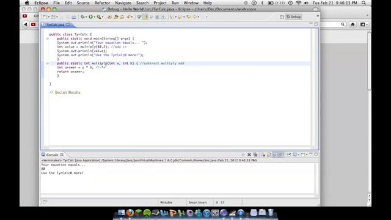Screen dimensions: 391x220
Task: Click the Smart Insert status bar field
Action: [x=197, y=202]
